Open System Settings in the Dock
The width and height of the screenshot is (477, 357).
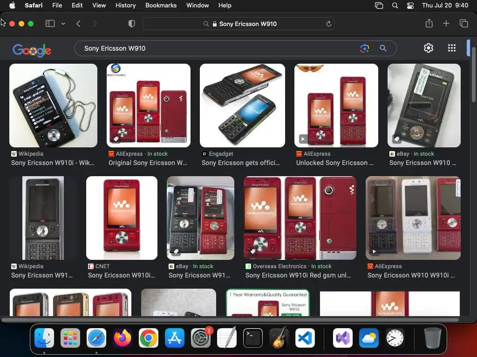coord(201,338)
